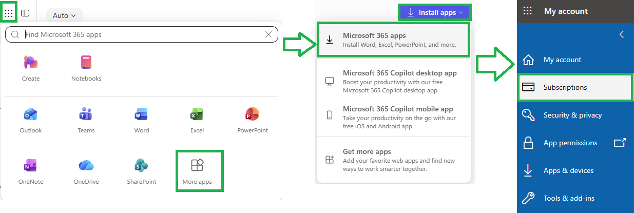634x213 pixels.
Task: Click the More apps tile
Action: tap(200, 171)
